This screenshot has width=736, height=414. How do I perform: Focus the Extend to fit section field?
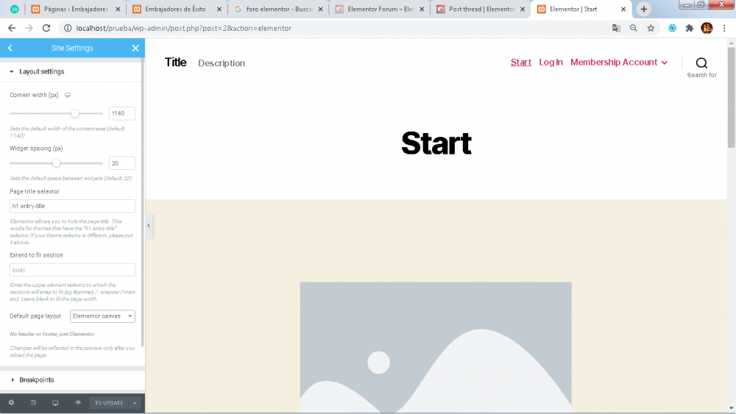click(x=72, y=270)
